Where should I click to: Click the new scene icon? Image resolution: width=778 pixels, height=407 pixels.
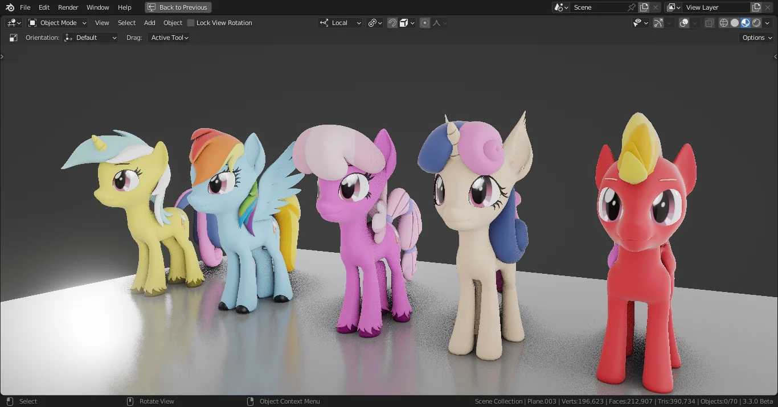(644, 7)
